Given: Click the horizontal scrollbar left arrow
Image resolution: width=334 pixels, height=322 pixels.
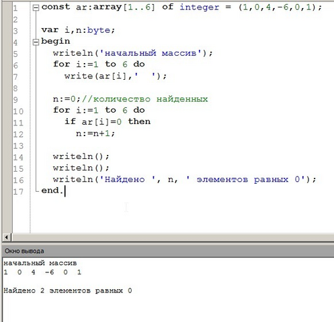Looking at the screenshot, I should 7,237.
